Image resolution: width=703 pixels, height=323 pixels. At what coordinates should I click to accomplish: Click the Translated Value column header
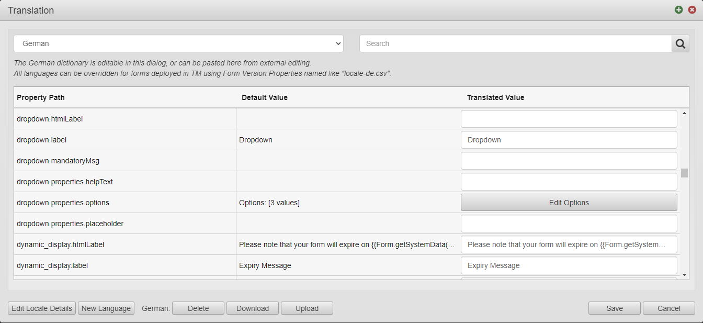point(495,97)
